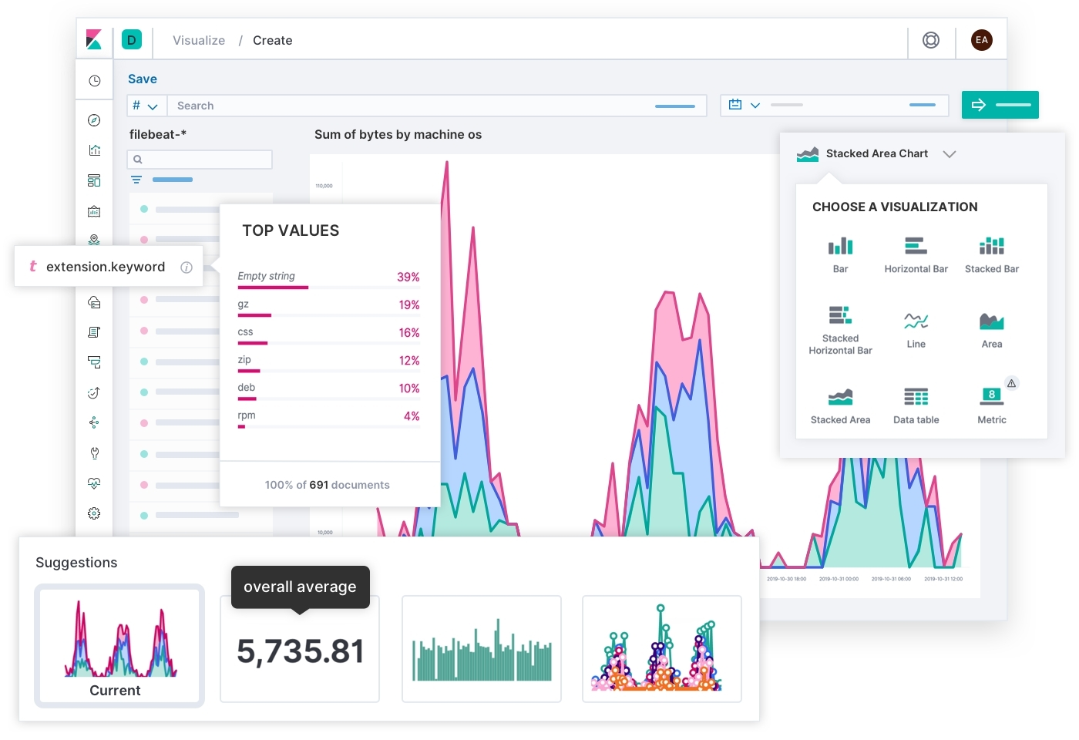The width and height of the screenshot is (1079, 740).
Task: Open the date picker calendar dropdown
Action: pos(742,105)
